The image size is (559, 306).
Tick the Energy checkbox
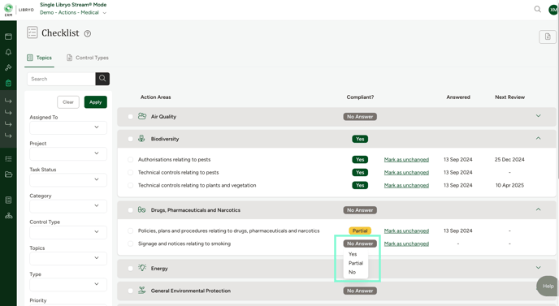click(131, 268)
